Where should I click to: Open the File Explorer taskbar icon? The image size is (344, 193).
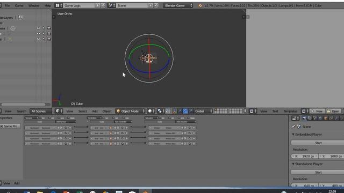click(x=40, y=192)
